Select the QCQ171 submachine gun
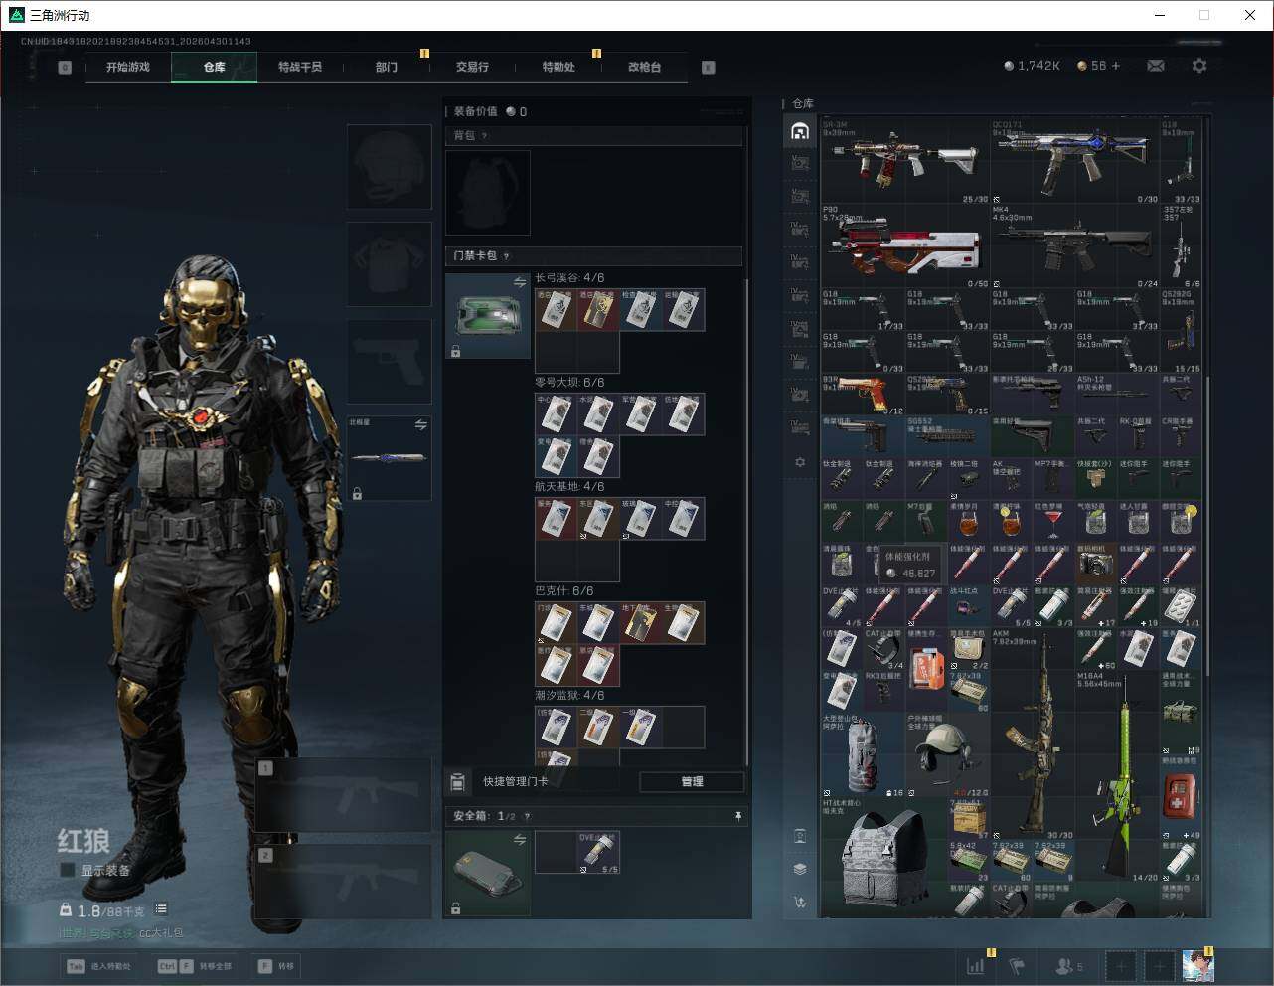1274x986 pixels. 1075,162
